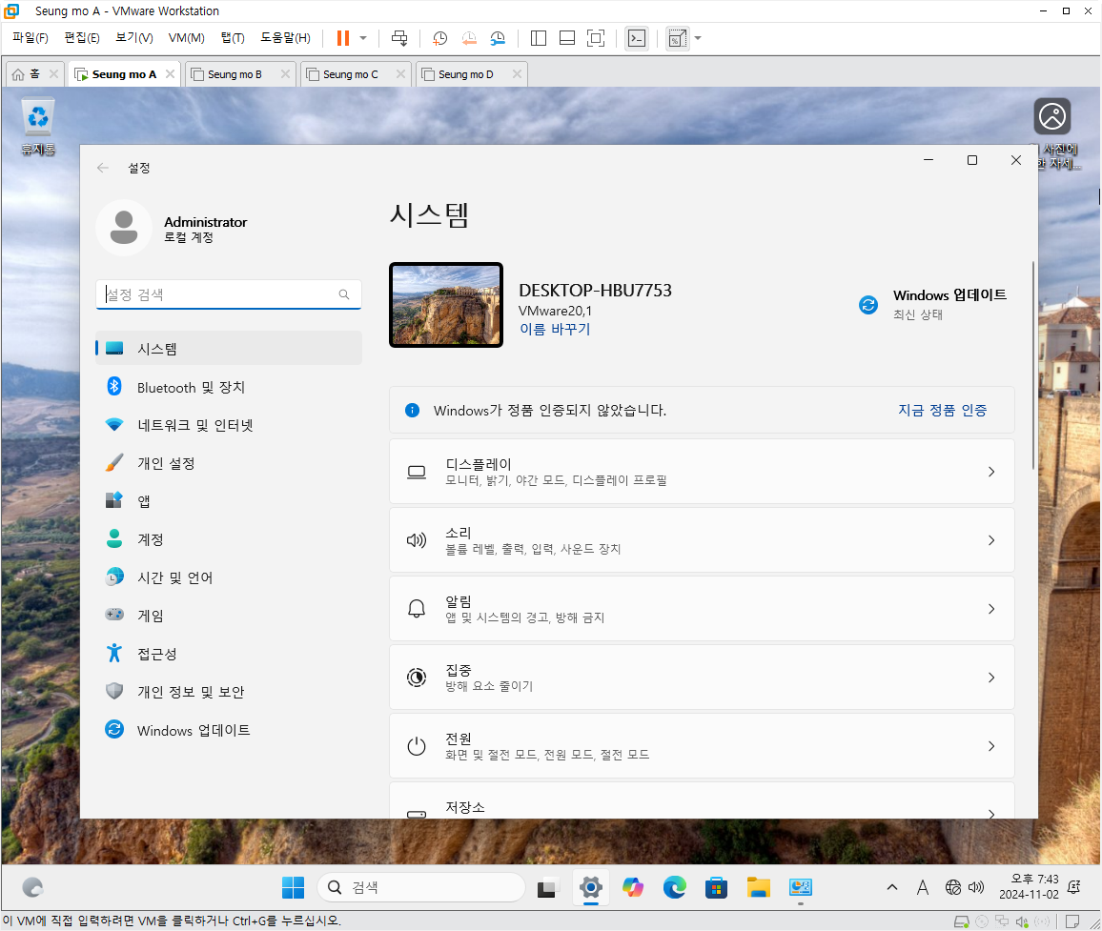This screenshot has height=931, width=1102.
Task: Open Microsoft Edge from the taskbar
Action: 675,887
